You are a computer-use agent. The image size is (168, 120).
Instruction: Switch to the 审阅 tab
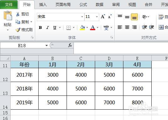coord(116,5)
